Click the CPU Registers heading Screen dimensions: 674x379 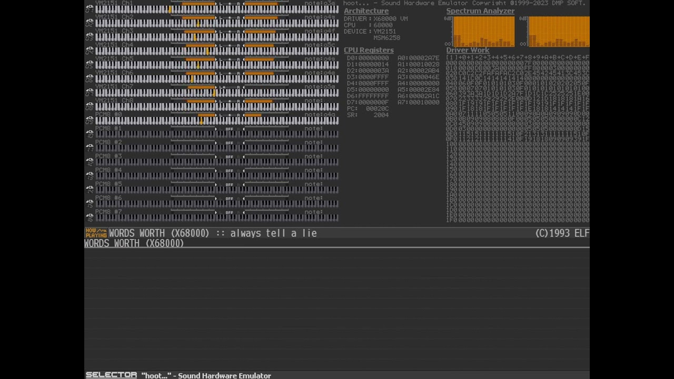click(x=369, y=50)
